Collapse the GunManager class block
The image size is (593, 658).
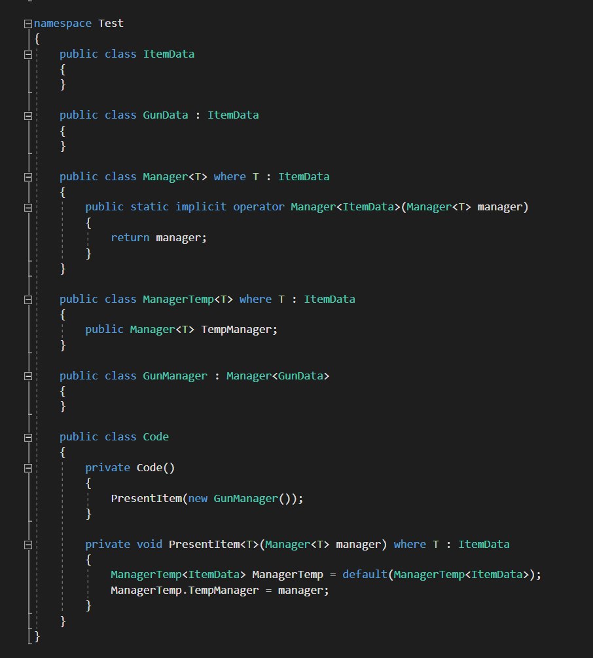pos(28,376)
